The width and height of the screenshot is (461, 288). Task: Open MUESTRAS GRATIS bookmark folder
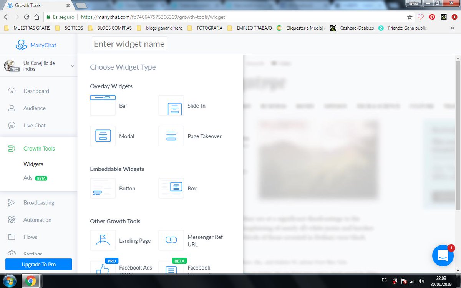(27, 28)
